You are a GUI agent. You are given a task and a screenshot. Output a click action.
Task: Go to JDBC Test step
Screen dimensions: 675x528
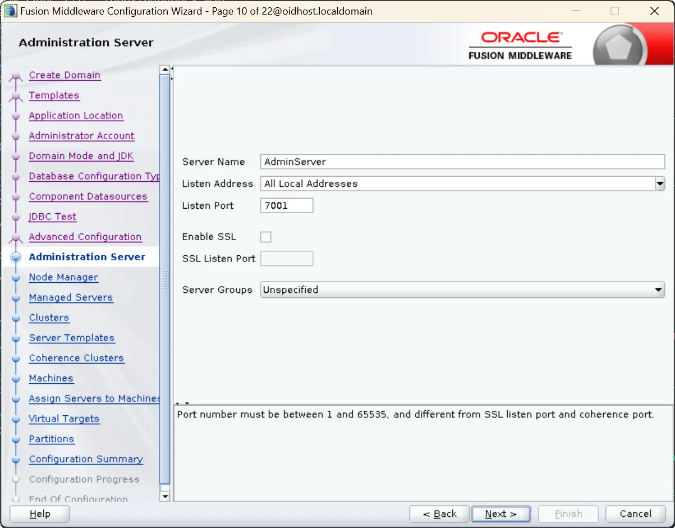pyautogui.click(x=53, y=217)
